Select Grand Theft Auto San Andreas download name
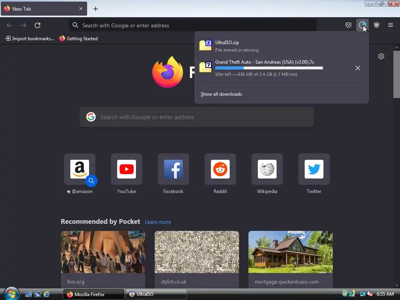The width and height of the screenshot is (400, 300). click(264, 62)
